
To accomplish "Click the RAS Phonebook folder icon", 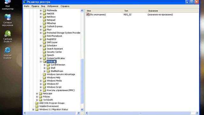I will 44,36.
